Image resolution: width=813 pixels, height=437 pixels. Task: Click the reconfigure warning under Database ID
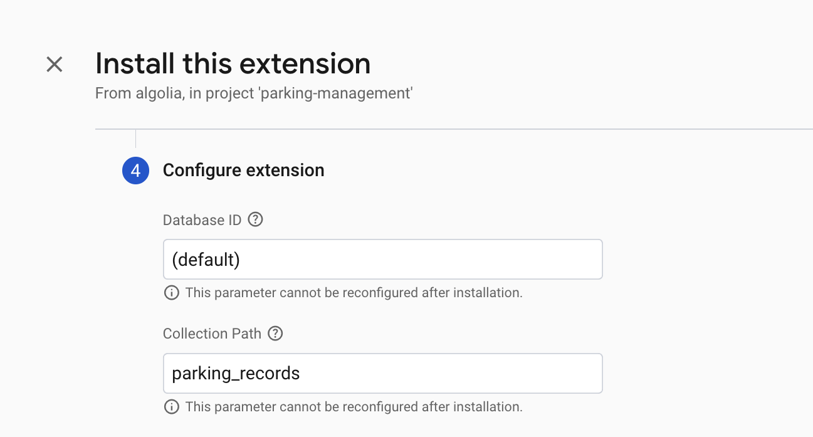tap(354, 293)
